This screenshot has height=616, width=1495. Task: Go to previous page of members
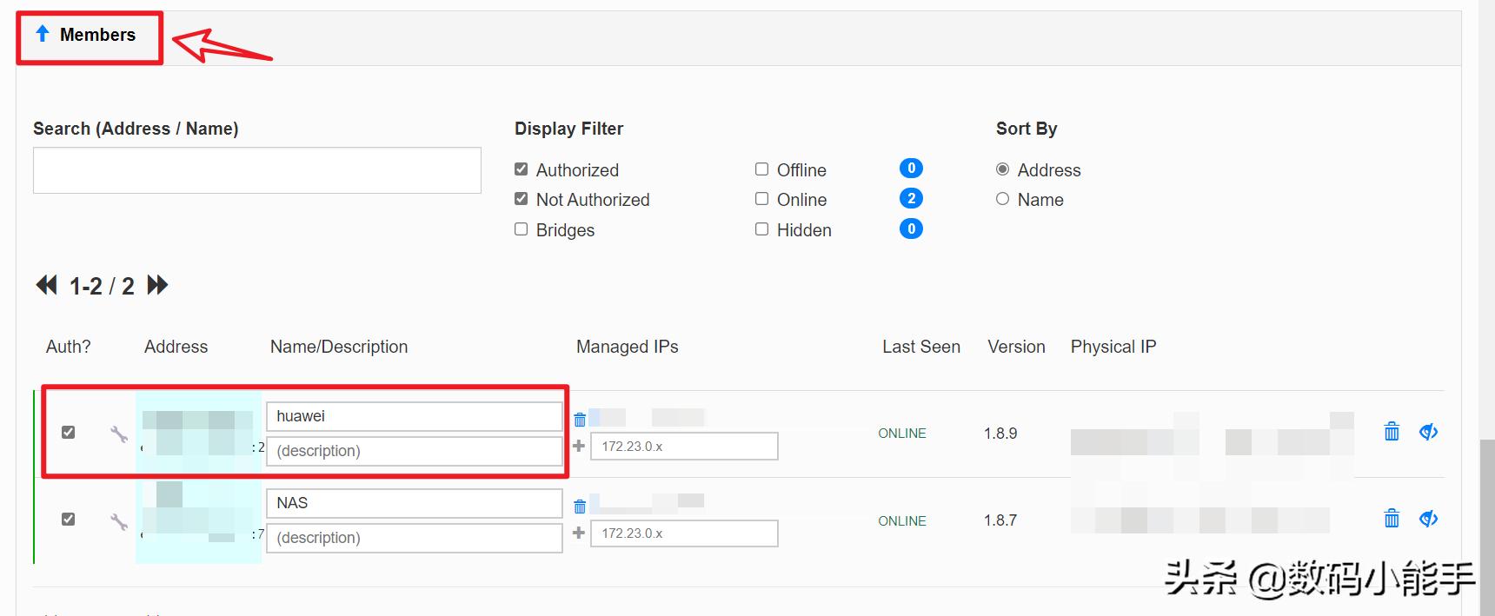pos(46,285)
